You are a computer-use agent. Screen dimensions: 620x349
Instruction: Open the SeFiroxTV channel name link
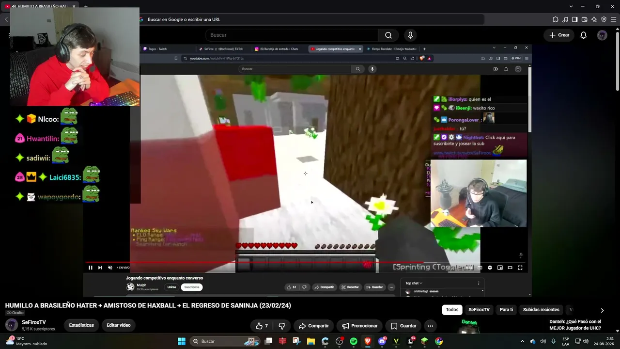pyautogui.click(x=34, y=322)
